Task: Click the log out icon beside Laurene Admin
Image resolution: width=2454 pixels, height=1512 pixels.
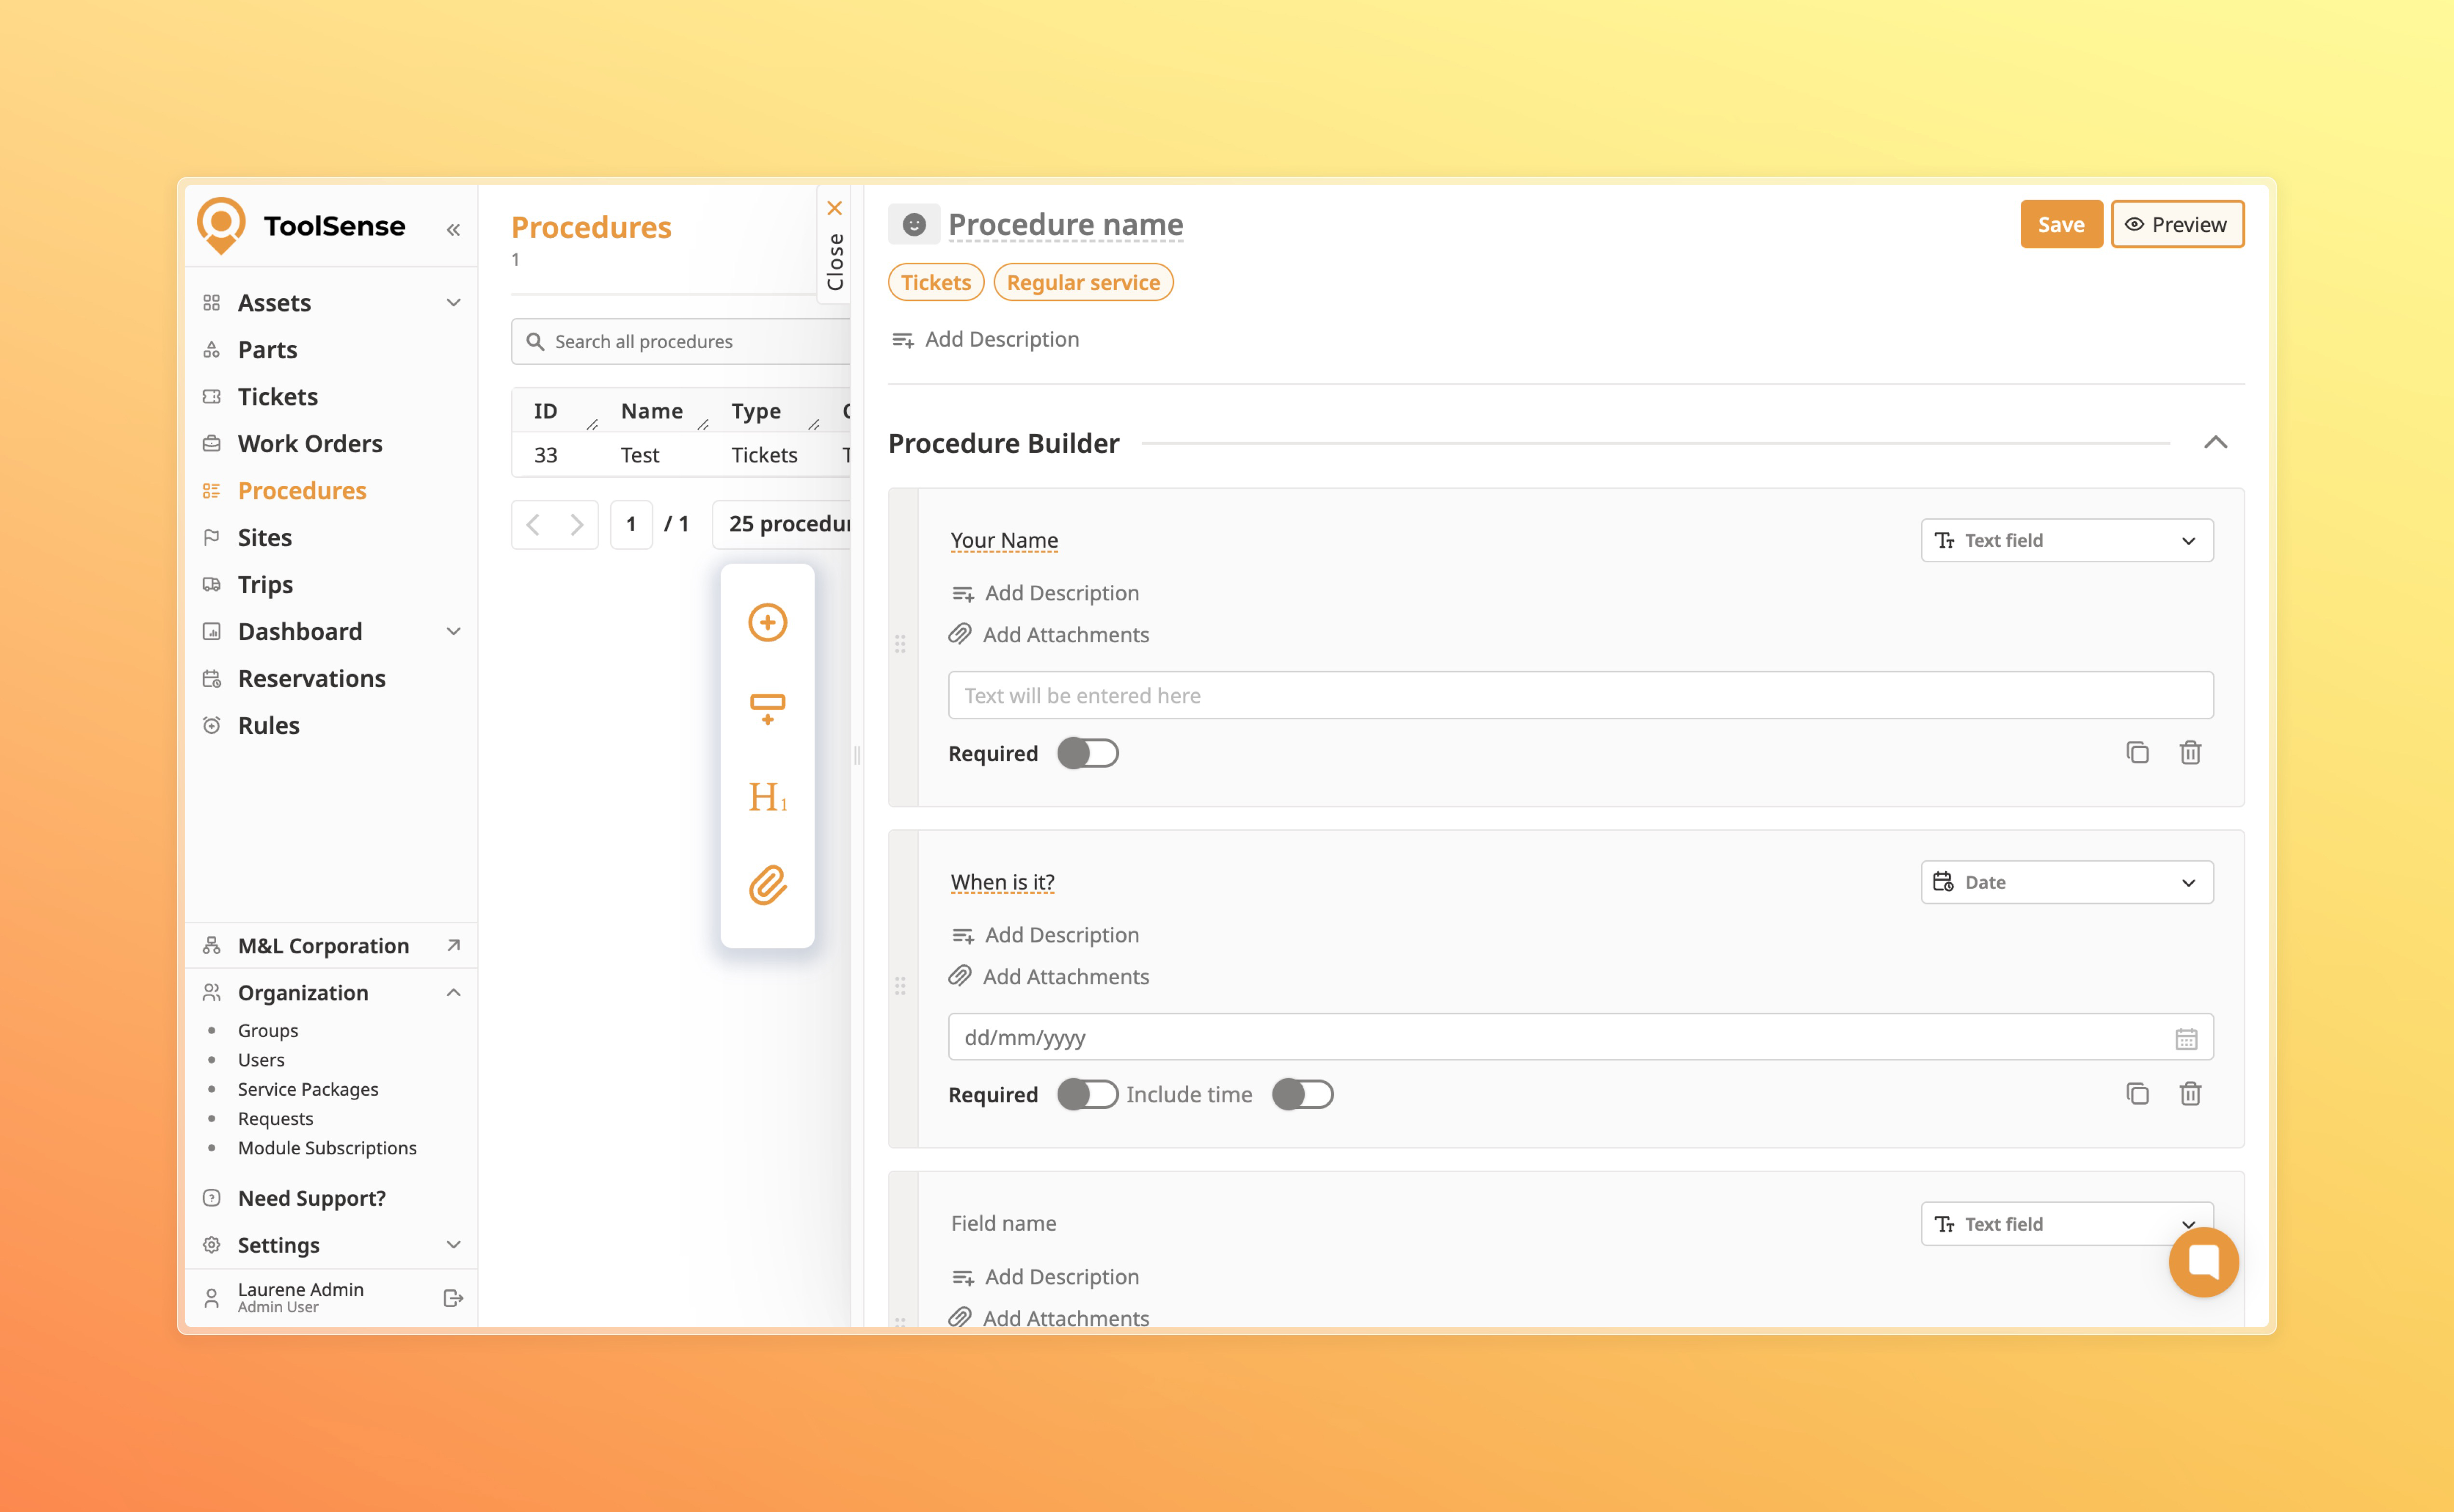Action: (453, 1298)
